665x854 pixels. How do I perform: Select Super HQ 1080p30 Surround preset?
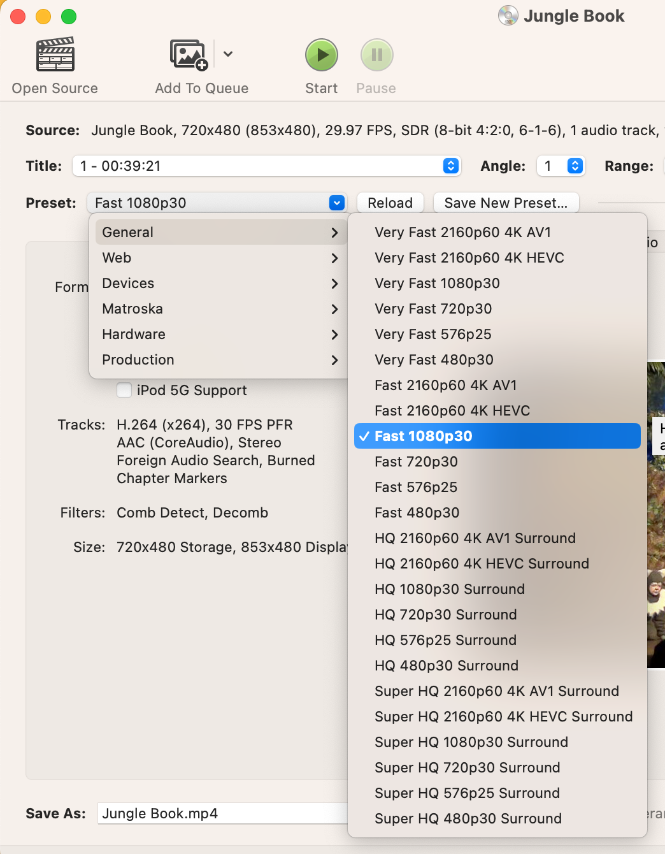point(497,742)
